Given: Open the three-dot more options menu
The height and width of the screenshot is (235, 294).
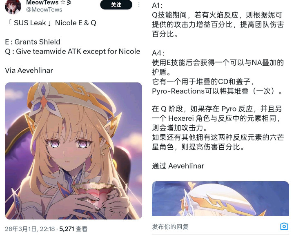Looking at the screenshot, I should [x=139, y=4].
